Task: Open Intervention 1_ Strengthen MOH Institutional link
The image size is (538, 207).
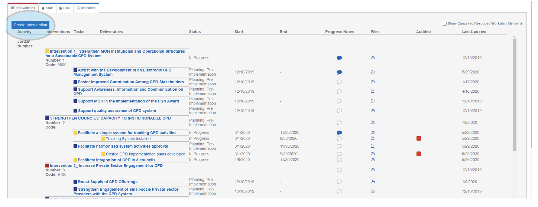Action: [x=115, y=54]
